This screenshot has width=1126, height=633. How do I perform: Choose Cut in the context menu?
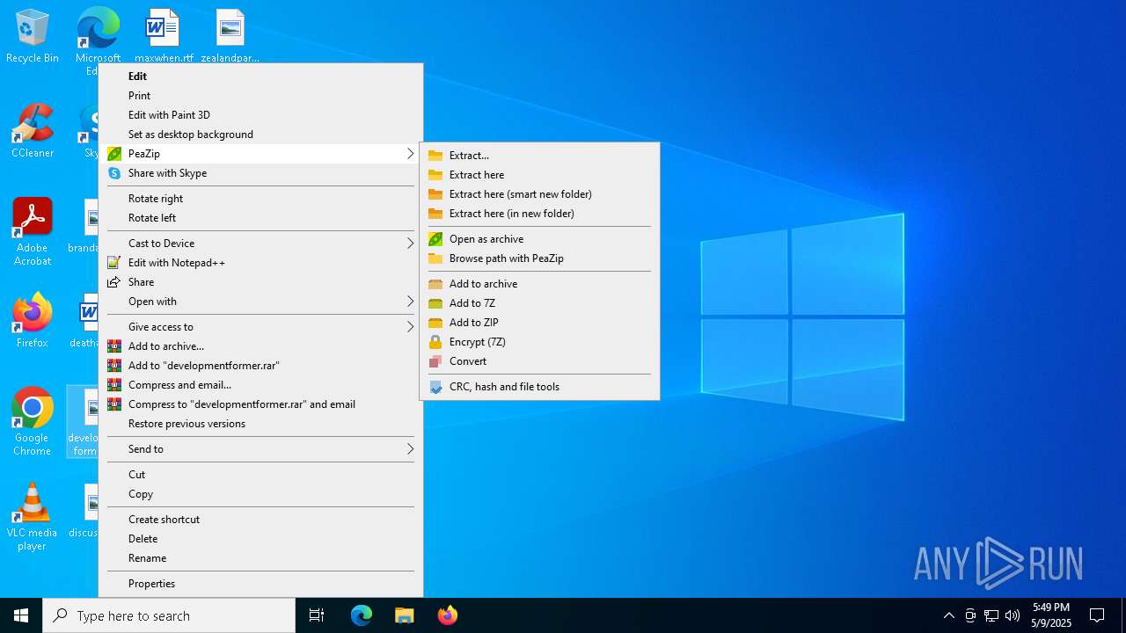coord(260,475)
